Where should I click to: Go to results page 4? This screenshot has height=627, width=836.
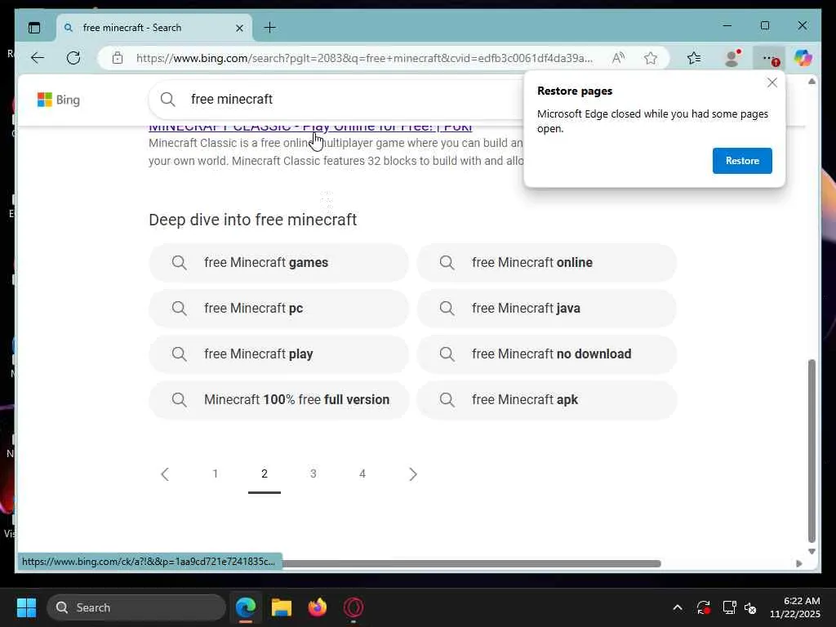pyautogui.click(x=362, y=474)
